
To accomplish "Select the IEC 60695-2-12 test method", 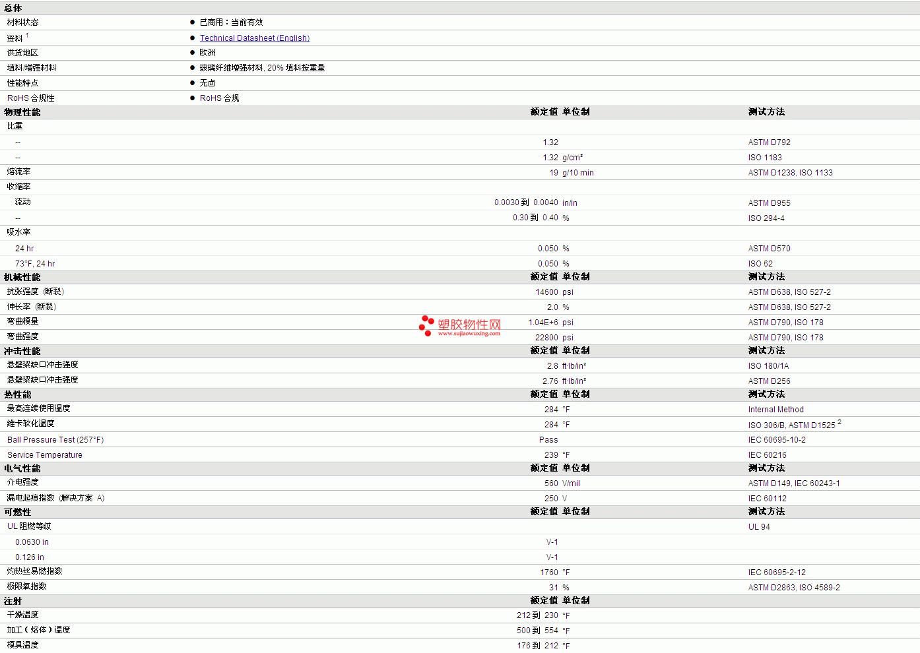I will 777,573.
